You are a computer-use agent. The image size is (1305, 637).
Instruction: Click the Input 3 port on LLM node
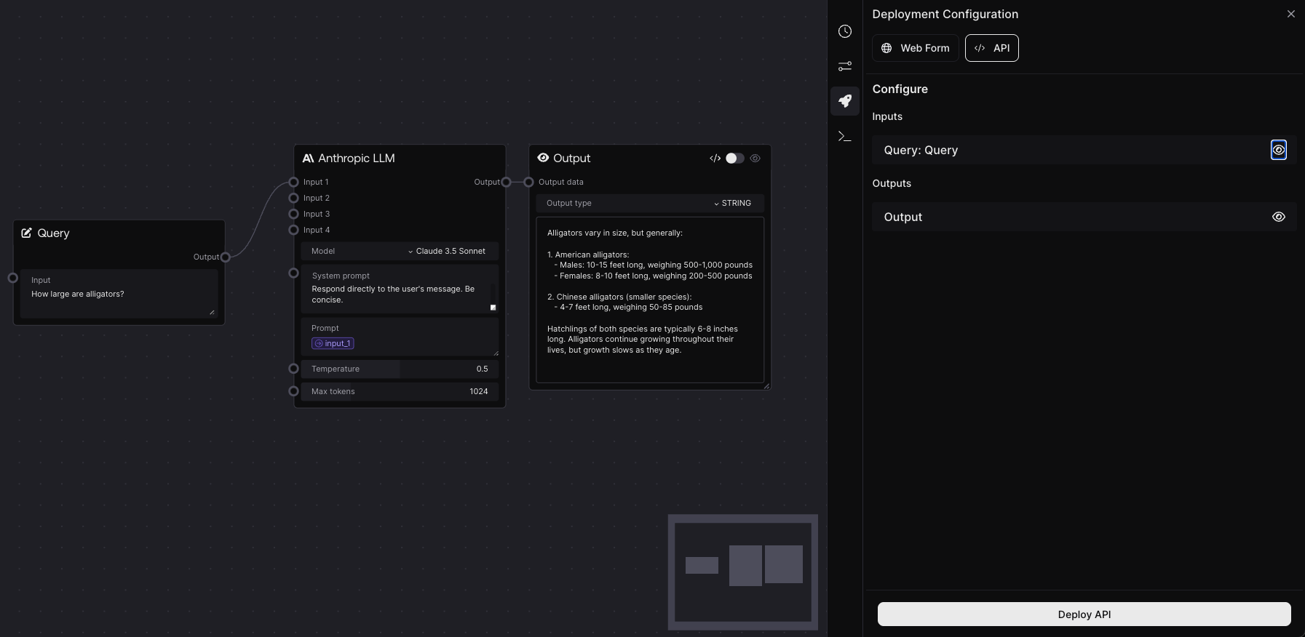[x=293, y=214]
